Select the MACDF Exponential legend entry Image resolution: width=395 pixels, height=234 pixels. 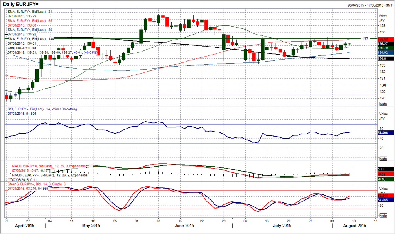coord(50,175)
